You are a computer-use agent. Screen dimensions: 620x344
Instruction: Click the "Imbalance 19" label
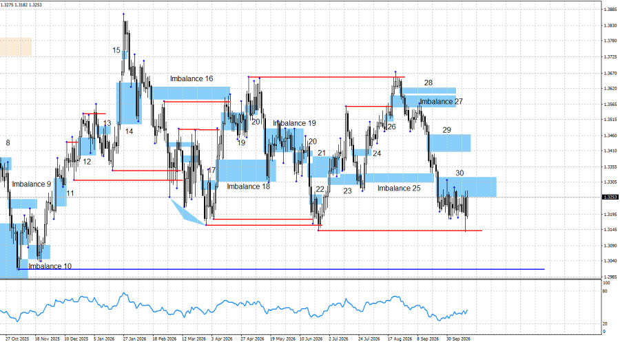pyautogui.click(x=294, y=123)
